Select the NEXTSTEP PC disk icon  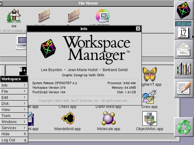(x=102, y=16)
